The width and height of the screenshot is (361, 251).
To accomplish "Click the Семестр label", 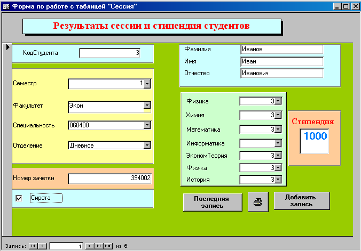I will [25, 83].
